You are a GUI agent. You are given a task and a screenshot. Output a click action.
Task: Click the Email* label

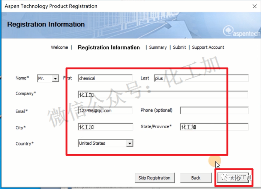coord(22,111)
